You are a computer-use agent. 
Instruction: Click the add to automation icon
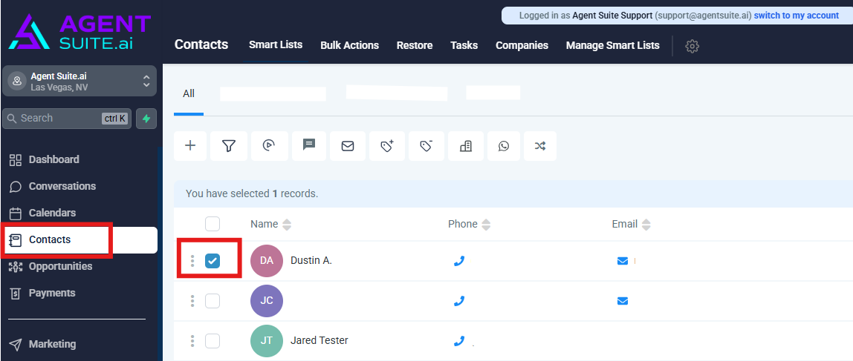(269, 145)
